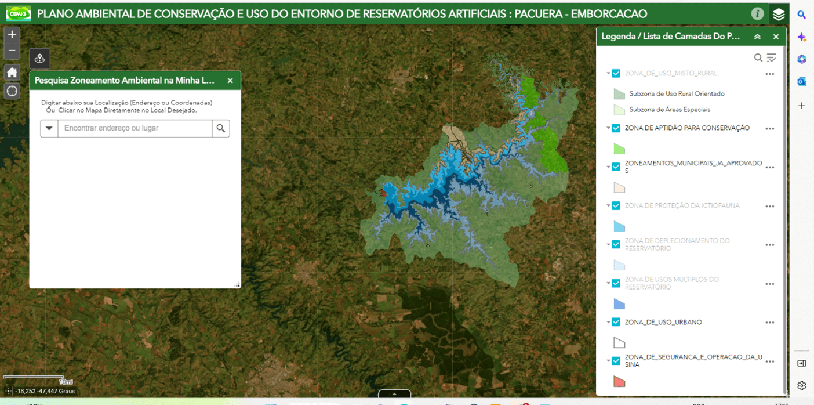Hide the ZONA_DE_USO_URBANO layer
This screenshot has height=405, width=814.
(x=616, y=322)
